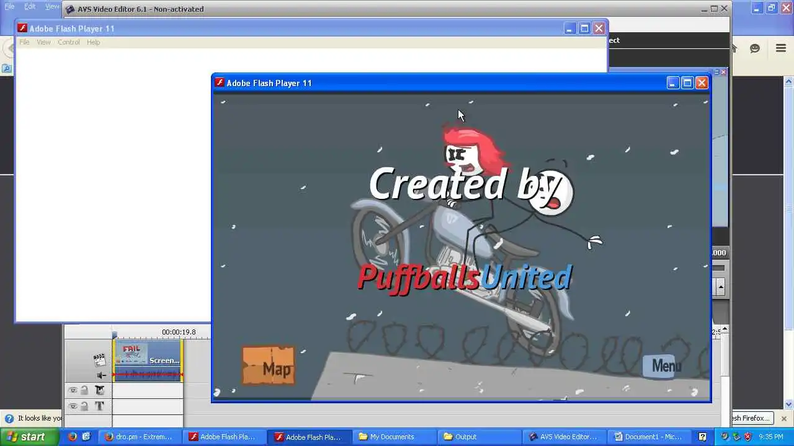794x446 pixels.
Task: Click the red shield security tray icon
Action: tap(747, 437)
